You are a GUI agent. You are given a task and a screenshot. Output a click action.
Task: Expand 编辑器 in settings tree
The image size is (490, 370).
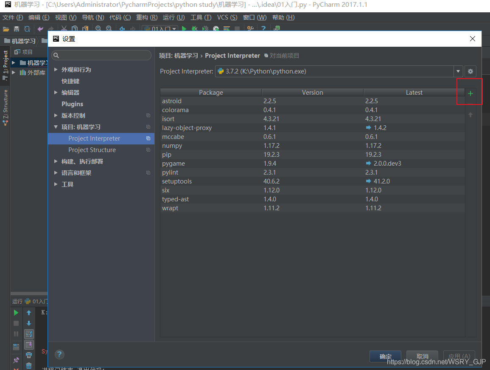tap(56, 92)
